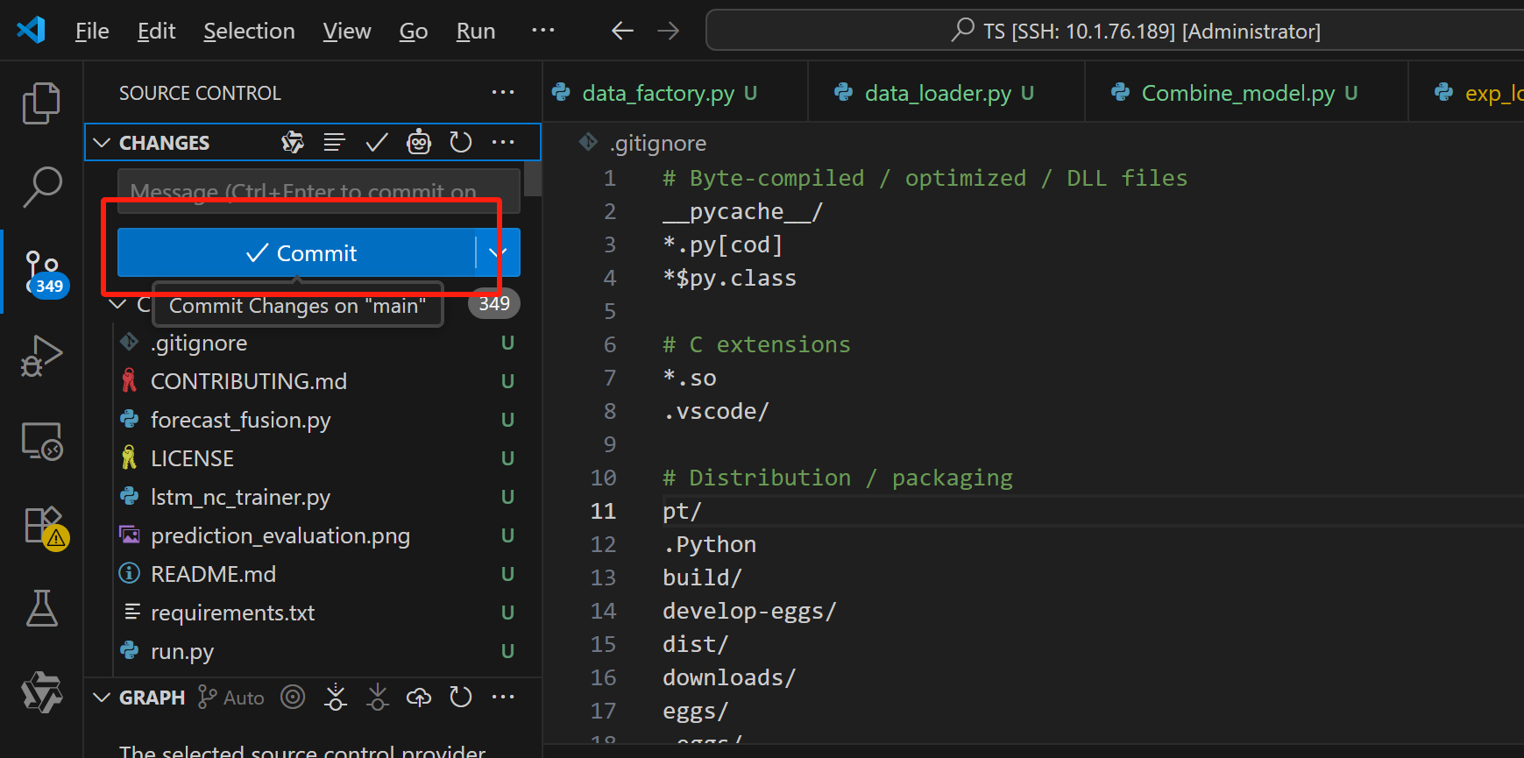Image resolution: width=1524 pixels, height=758 pixels.
Task: Click the 349 count badge in Changes group
Action: pos(494,303)
